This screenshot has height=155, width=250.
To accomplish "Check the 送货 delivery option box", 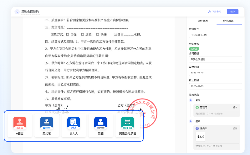I will point(82,34).
